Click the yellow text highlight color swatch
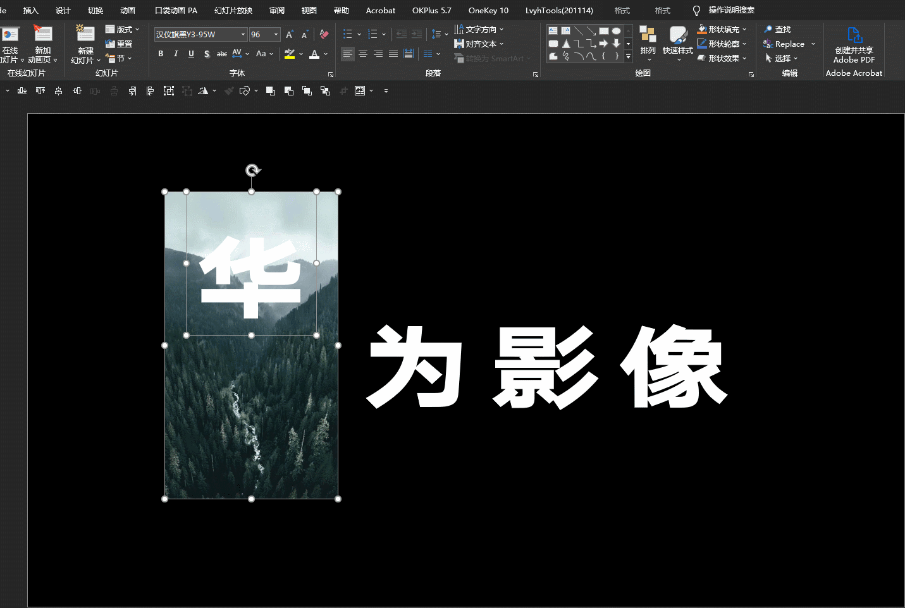Image resolution: width=905 pixels, height=608 pixels. [x=290, y=54]
